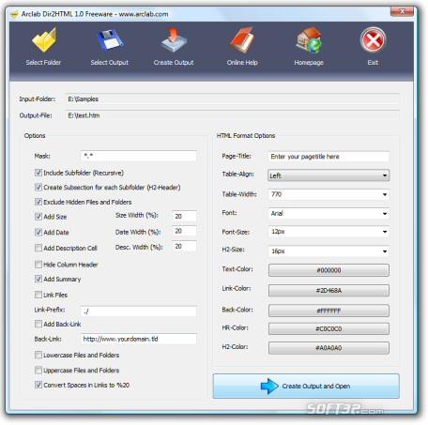Click the Desc. Width (%) field
The image size is (428, 425).
coord(184,246)
